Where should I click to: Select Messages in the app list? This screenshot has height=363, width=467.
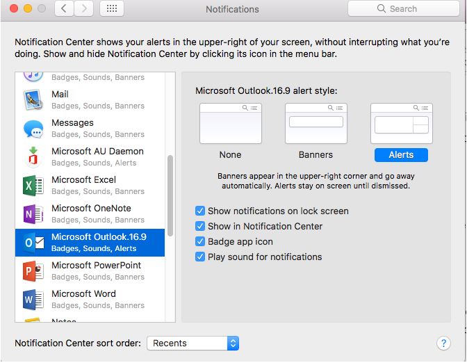click(90, 129)
